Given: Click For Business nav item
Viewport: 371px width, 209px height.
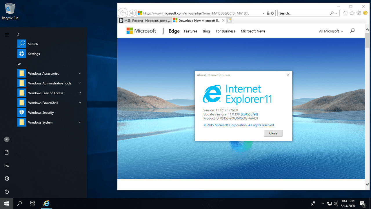Looking at the screenshot, I should point(225,31).
